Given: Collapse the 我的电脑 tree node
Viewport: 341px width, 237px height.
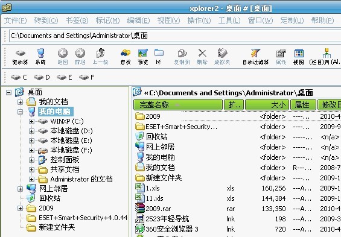Looking at the screenshot, I should pyautogui.click(x=21, y=112).
